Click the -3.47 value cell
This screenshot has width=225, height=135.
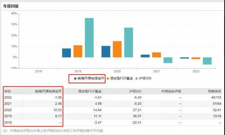tap(97, 123)
